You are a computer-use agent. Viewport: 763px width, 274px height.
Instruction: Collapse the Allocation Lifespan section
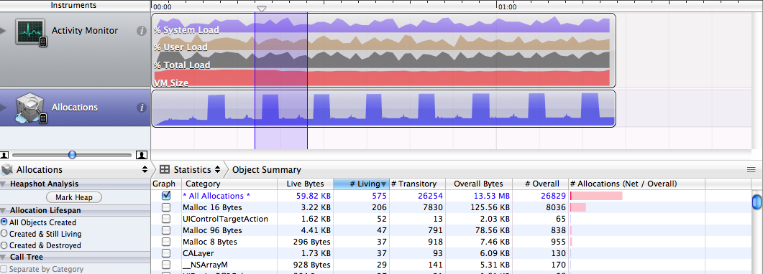point(4,210)
